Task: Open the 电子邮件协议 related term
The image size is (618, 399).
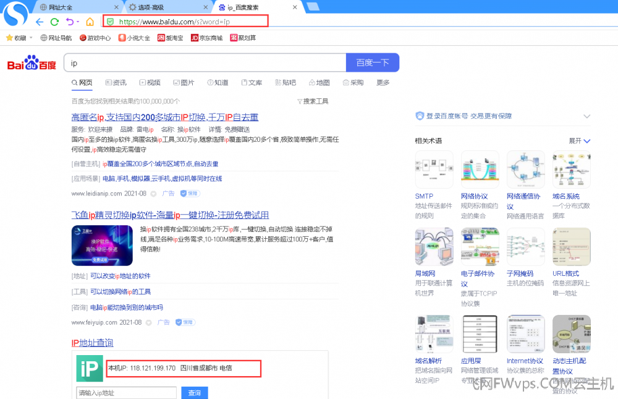Action: pos(477,278)
